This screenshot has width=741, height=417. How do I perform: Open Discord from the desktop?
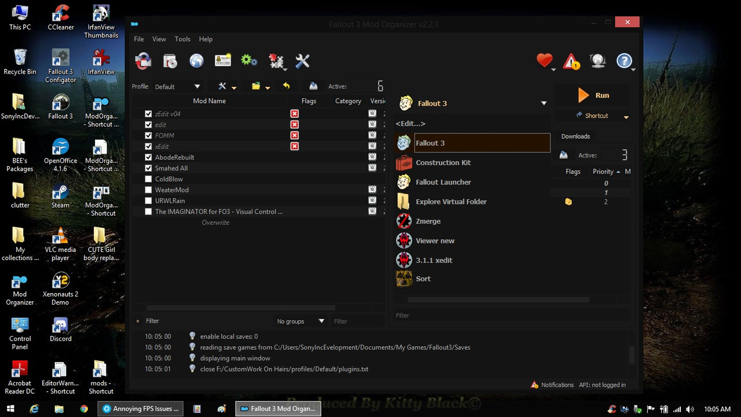coord(60,326)
